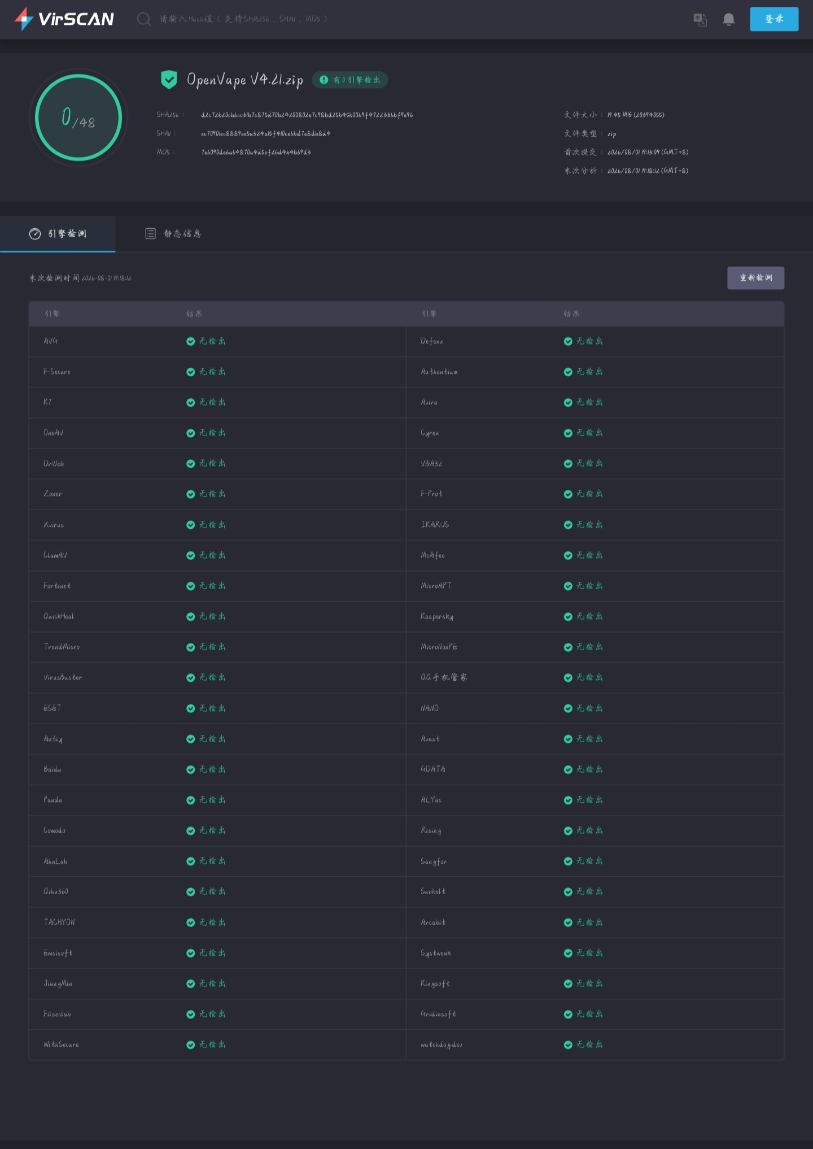Viewport: 813px width, 1149px height.
Task: Click the green check icon in K7 row
Action: pos(191,402)
